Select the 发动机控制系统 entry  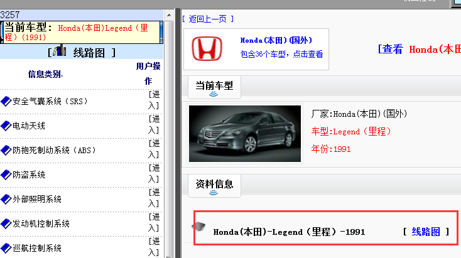coord(41,223)
